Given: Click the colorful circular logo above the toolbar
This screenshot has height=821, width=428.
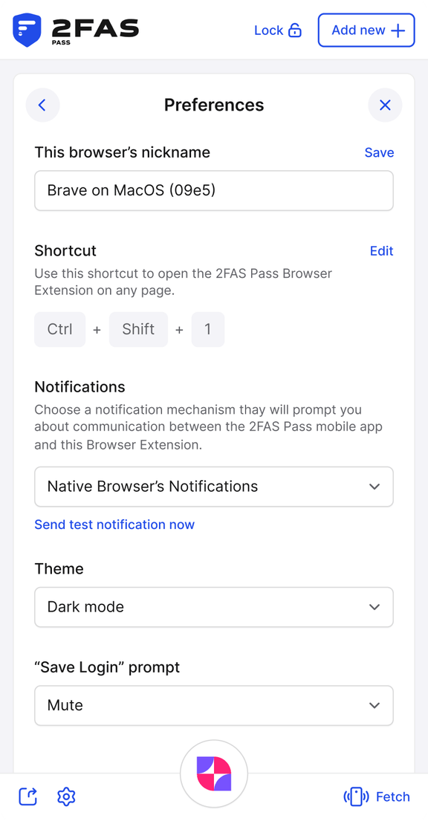Looking at the screenshot, I should [x=214, y=773].
